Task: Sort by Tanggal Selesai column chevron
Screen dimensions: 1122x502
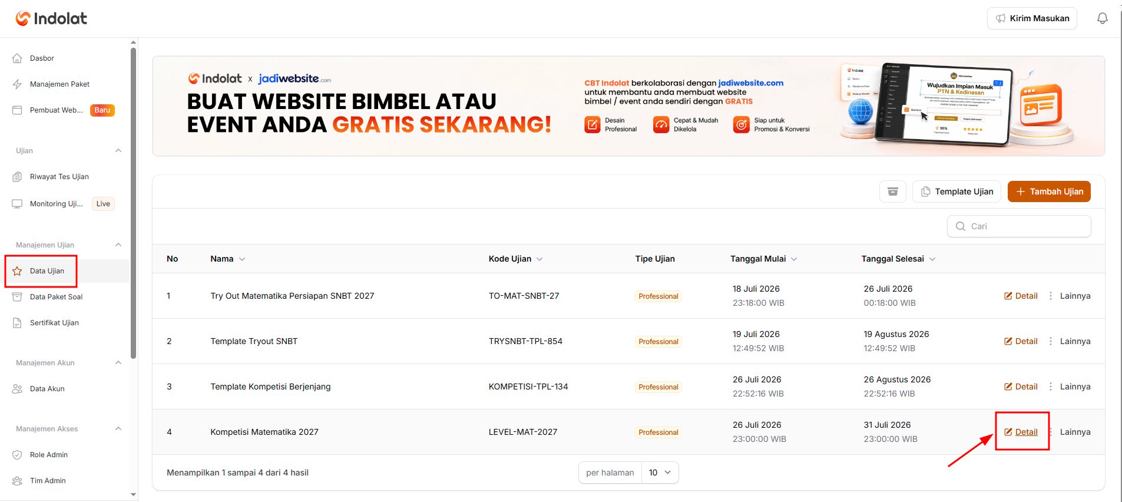Action: (932, 259)
